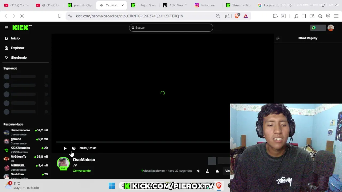The image size is (342, 192).
Task: Open MERNUEL recommended channel
Action: pyautogui.click(x=26, y=167)
